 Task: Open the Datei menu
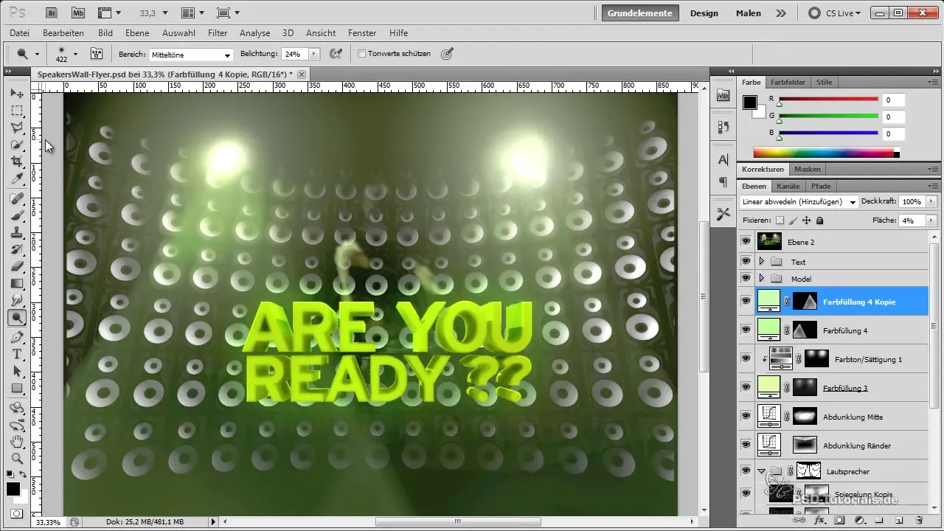pyautogui.click(x=20, y=33)
